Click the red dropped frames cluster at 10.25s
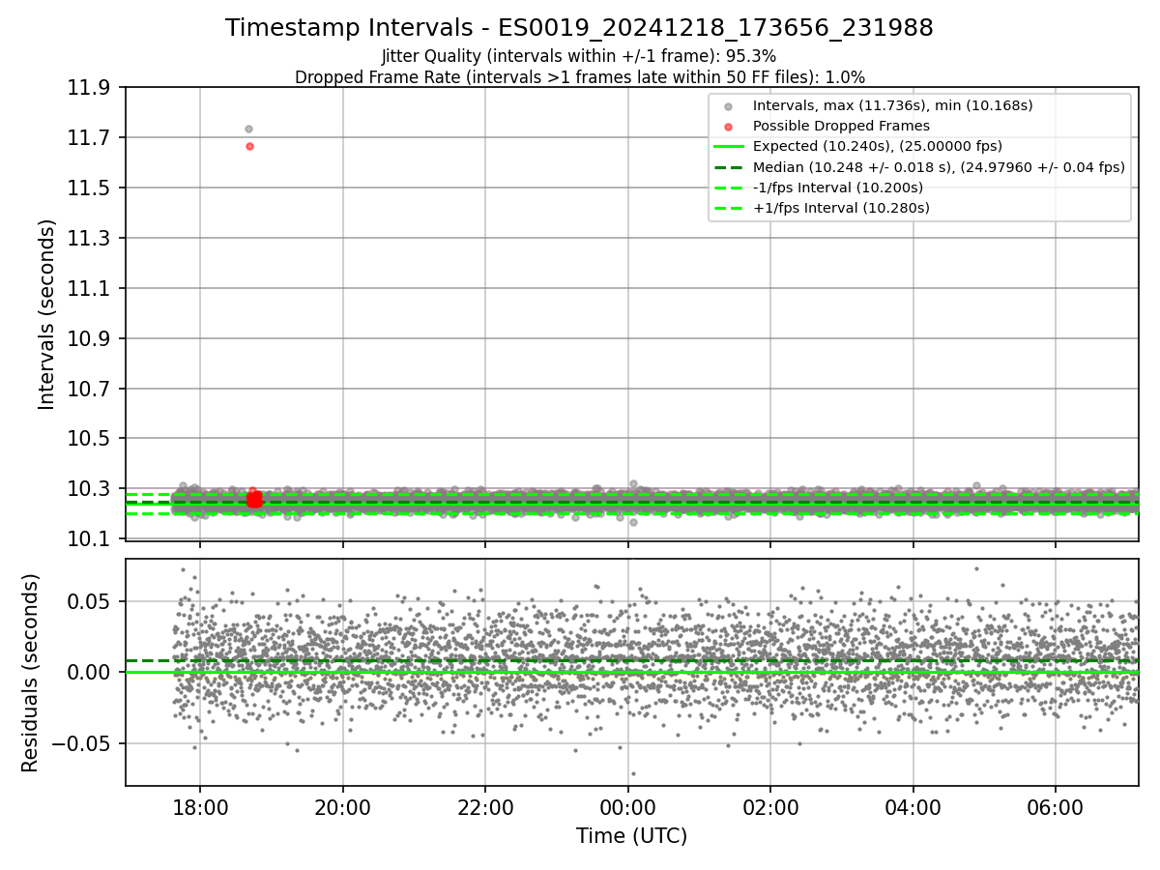This screenshot has height=870, width=1160. click(254, 499)
